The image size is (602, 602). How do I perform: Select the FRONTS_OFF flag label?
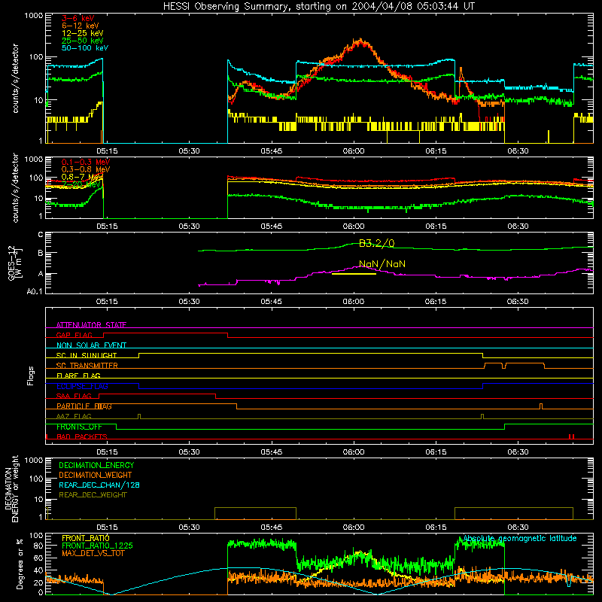(79, 427)
